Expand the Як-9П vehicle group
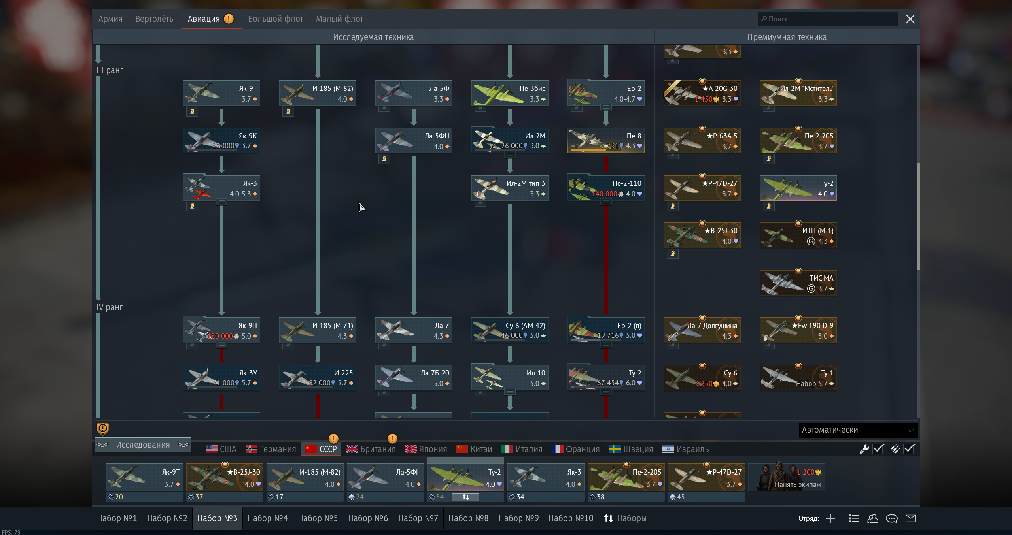 (x=221, y=345)
